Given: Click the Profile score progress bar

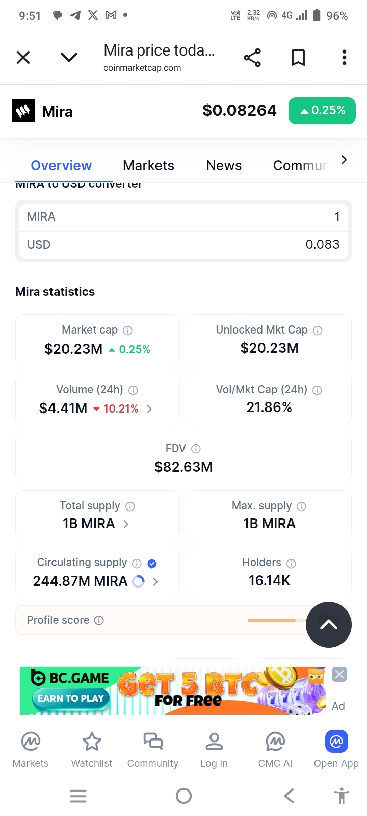Looking at the screenshot, I should tap(272, 620).
